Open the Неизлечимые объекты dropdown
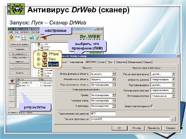The height and width of the screenshot is (139, 186). tap(113, 80)
